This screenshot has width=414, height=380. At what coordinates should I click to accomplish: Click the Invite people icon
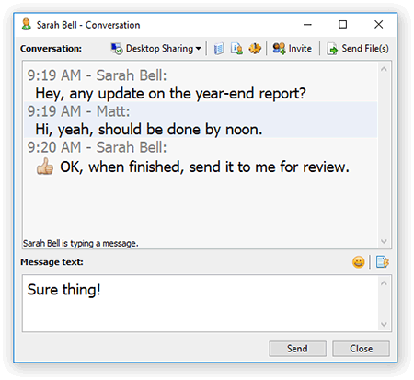tap(279, 49)
